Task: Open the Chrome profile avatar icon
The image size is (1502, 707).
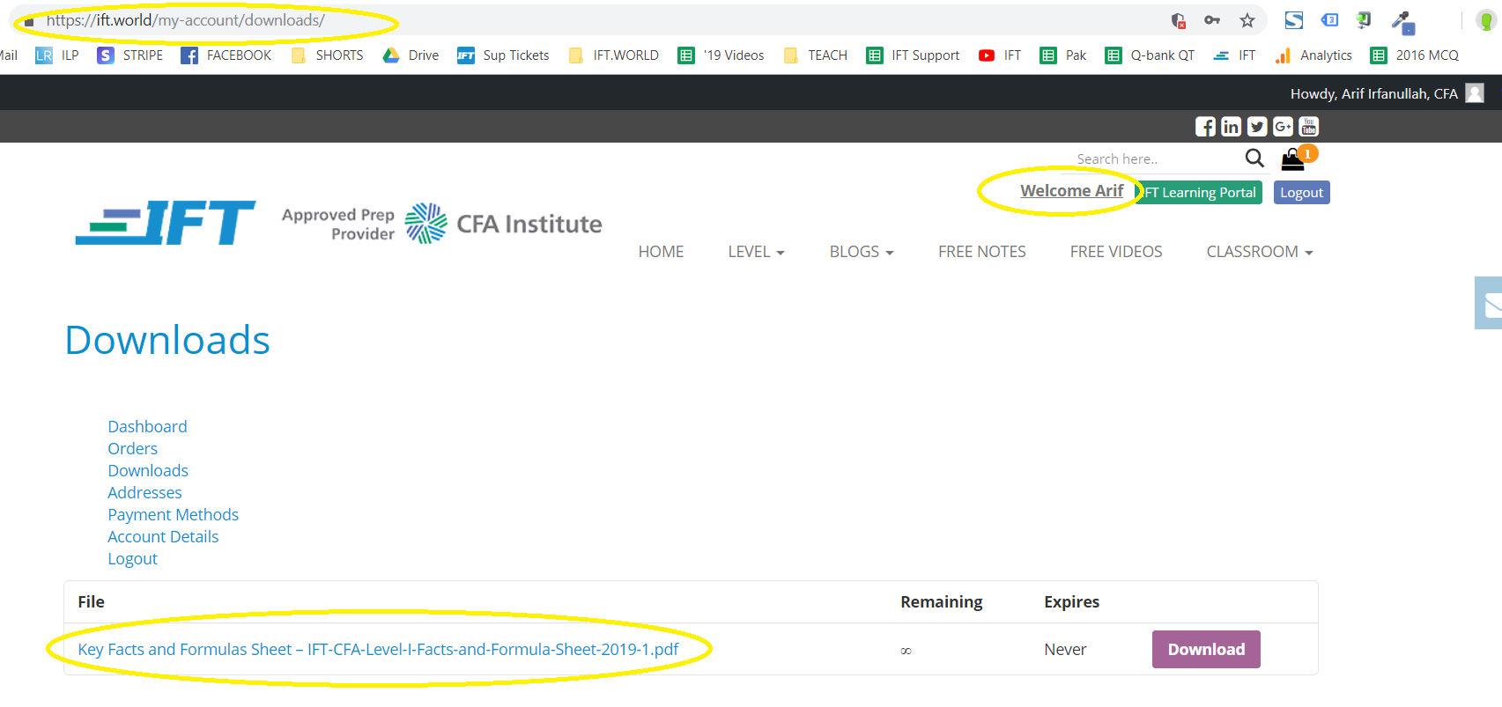Action: (1485, 20)
